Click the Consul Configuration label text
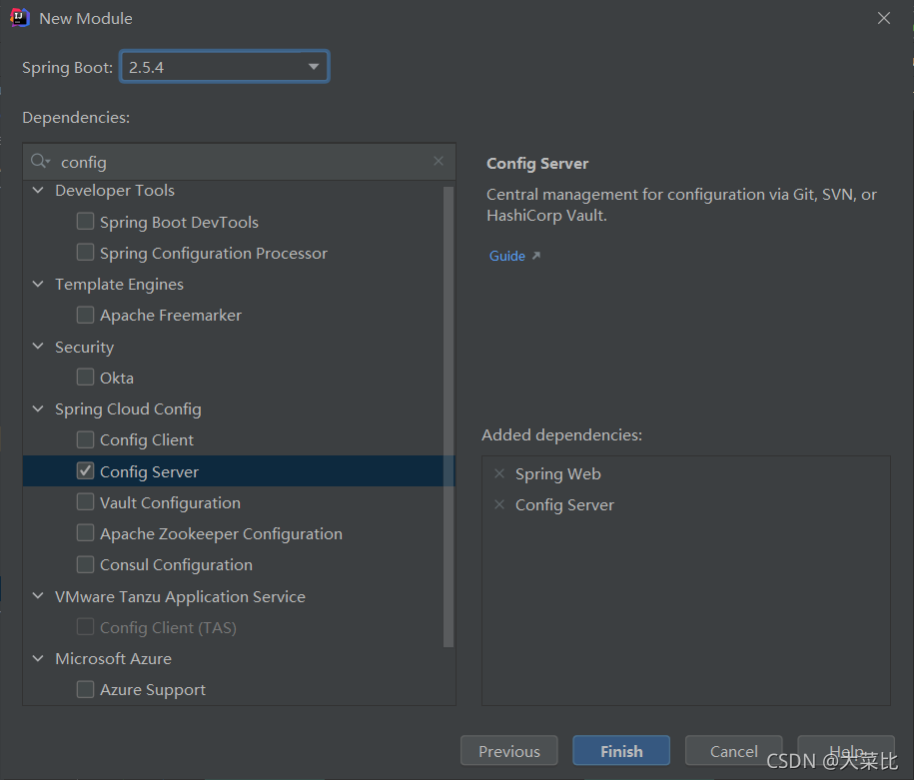Screen dimensions: 914x780 click(176, 565)
